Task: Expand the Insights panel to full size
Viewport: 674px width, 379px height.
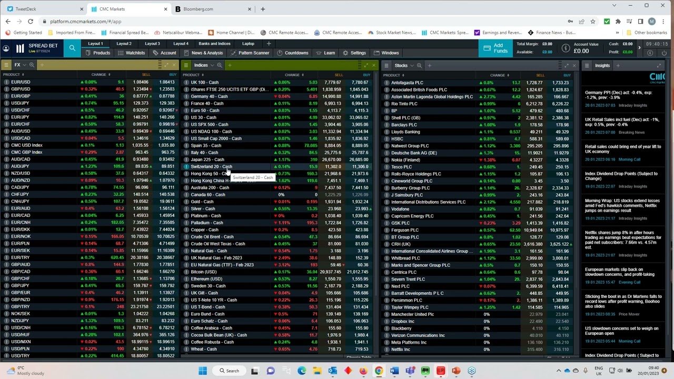Action: pyautogui.click(x=659, y=65)
